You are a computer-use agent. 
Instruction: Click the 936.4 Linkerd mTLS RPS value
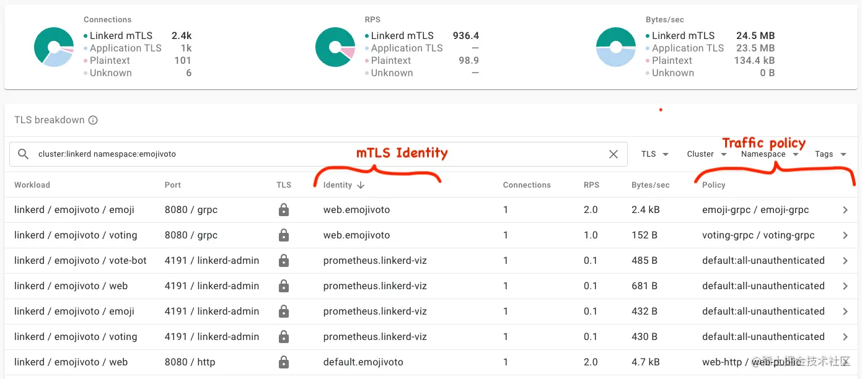tap(466, 36)
